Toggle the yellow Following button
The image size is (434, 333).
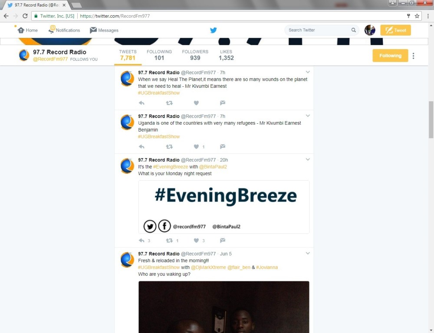pos(390,56)
